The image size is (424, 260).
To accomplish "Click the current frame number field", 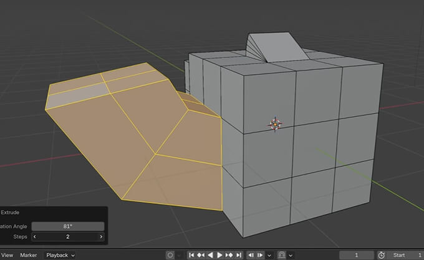I will (355, 255).
